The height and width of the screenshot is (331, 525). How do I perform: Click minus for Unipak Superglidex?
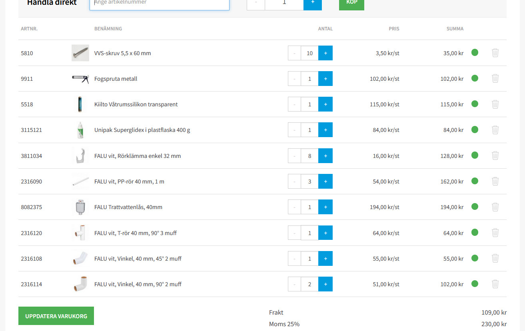[294, 130]
